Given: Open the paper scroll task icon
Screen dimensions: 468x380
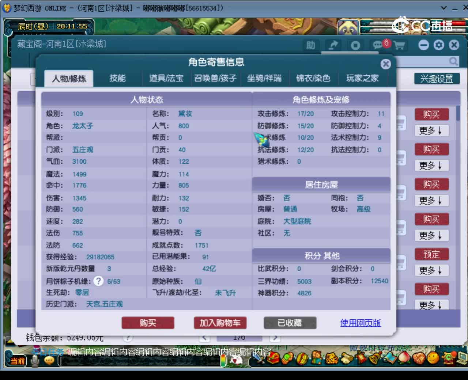Looking at the screenshot, I should point(347,358).
